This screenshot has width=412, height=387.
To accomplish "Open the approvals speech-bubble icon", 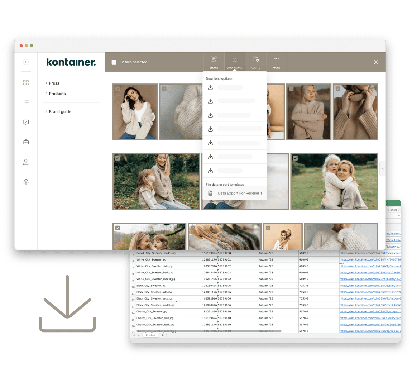I will coord(26,122).
